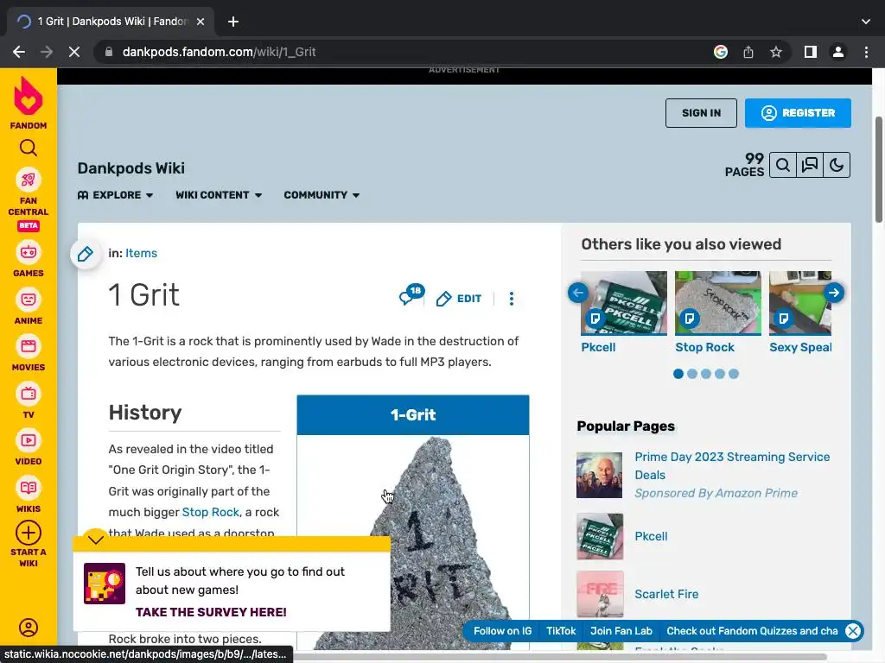Open the Fandom home logo
The image size is (885, 663).
[x=29, y=103]
